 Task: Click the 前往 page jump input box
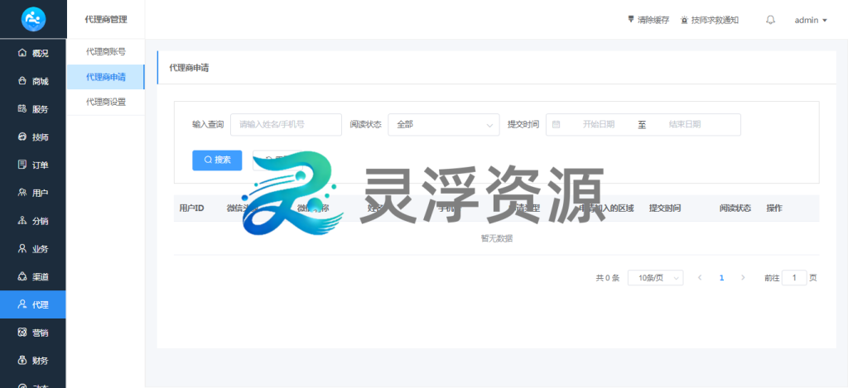(794, 278)
